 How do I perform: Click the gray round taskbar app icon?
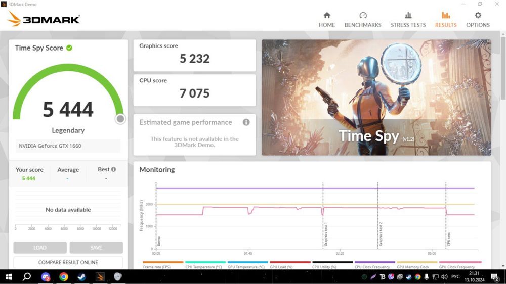click(118, 276)
